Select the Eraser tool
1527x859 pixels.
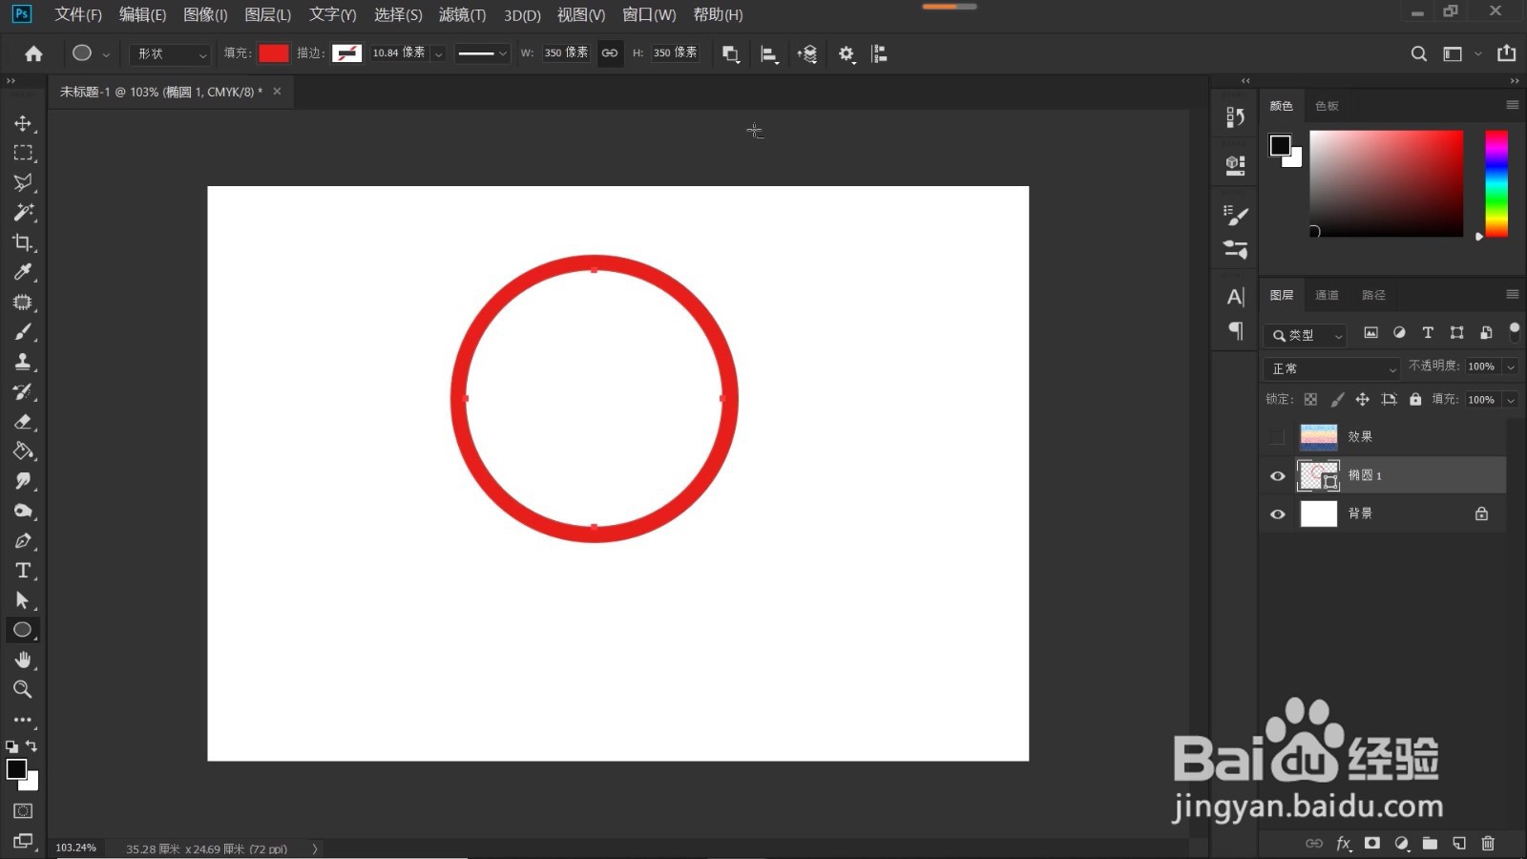click(x=23, y=421)
